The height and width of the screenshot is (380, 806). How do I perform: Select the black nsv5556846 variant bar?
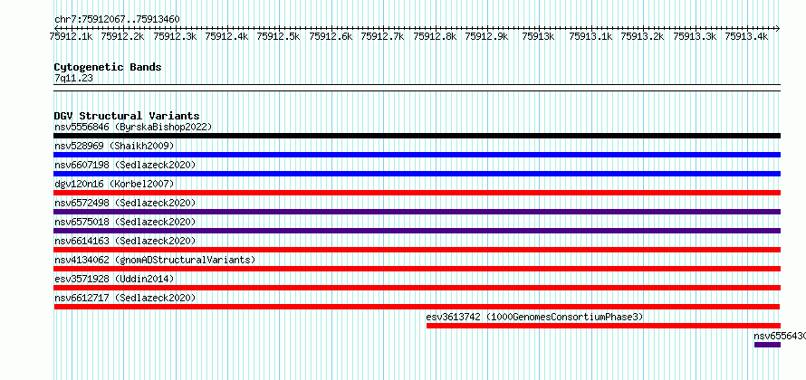pyautogui.click(x=417, y=136)
